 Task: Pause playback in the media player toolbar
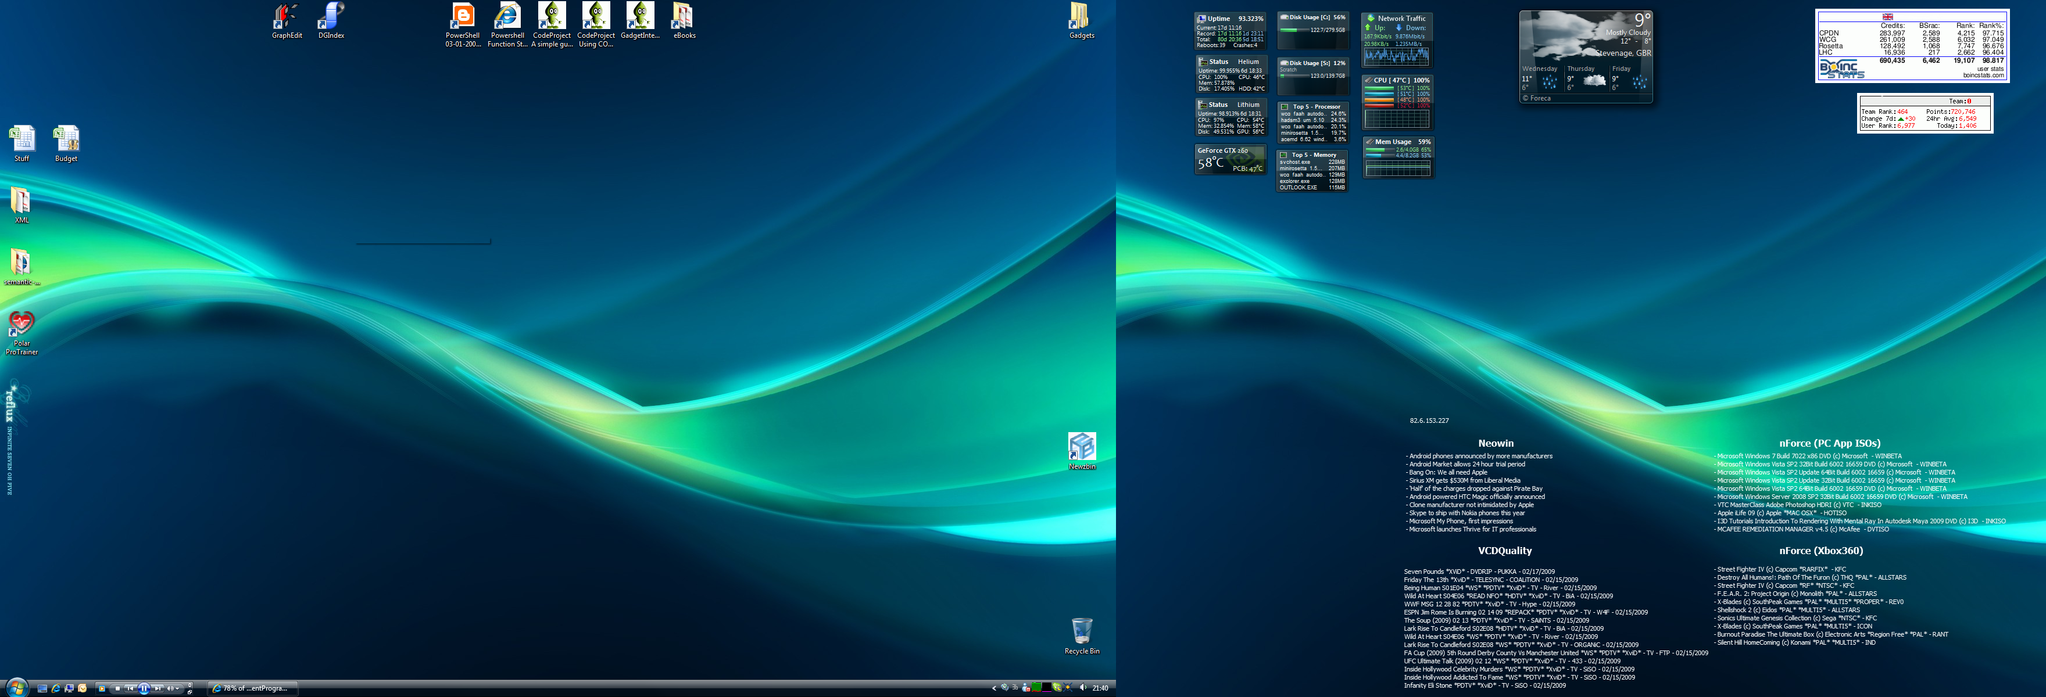pos(144,688)
